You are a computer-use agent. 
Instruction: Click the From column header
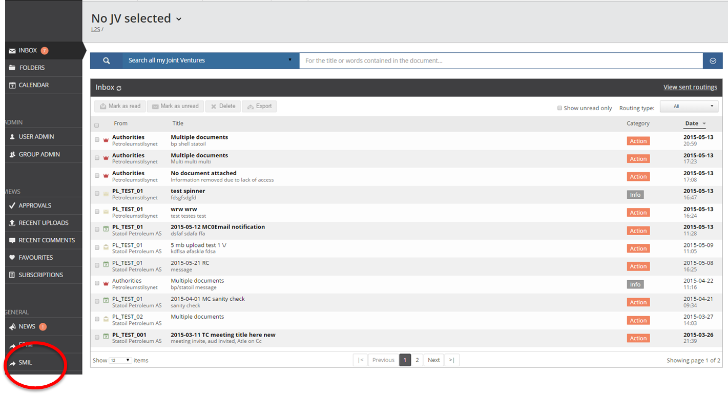click(120, 123)
